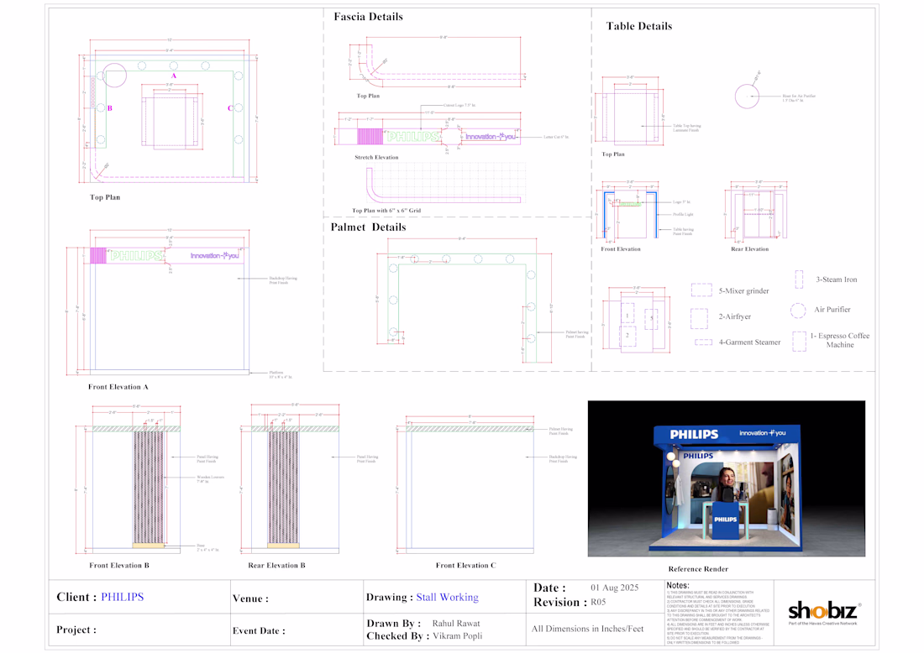Click the dashed symbol beside 3-Steam Iron
Viewport: 924px width, 653px height.
(799, 279)
